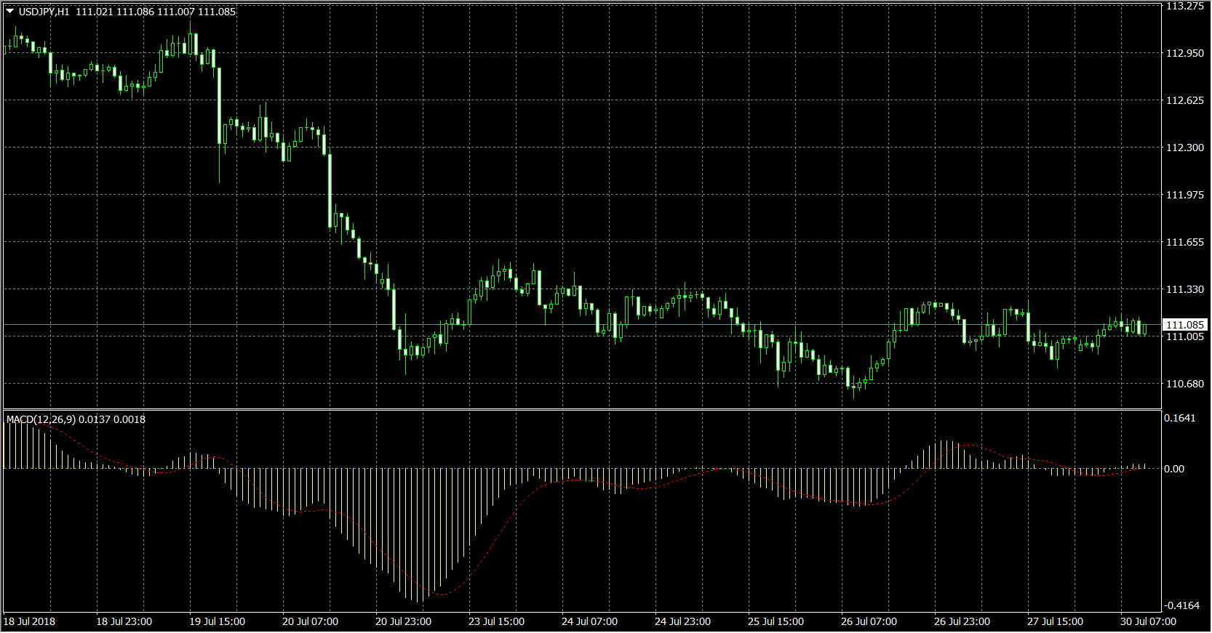Select the 24 Jul 07:00 time label
Image resolution: width=1212 pixels, height=633 pixels.
589,621
